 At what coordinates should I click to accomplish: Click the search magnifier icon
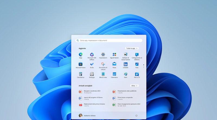(x=78, y=40)
